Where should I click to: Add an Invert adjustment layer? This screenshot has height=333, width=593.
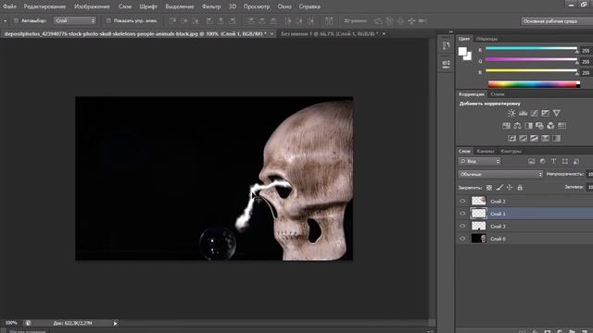pyautogui.click(x=511, y=138)
